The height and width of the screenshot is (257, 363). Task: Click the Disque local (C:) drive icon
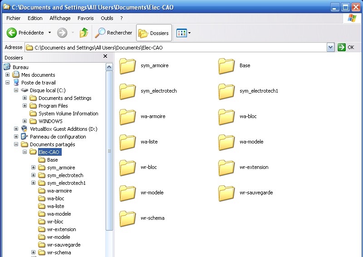(x=25, y=90)
